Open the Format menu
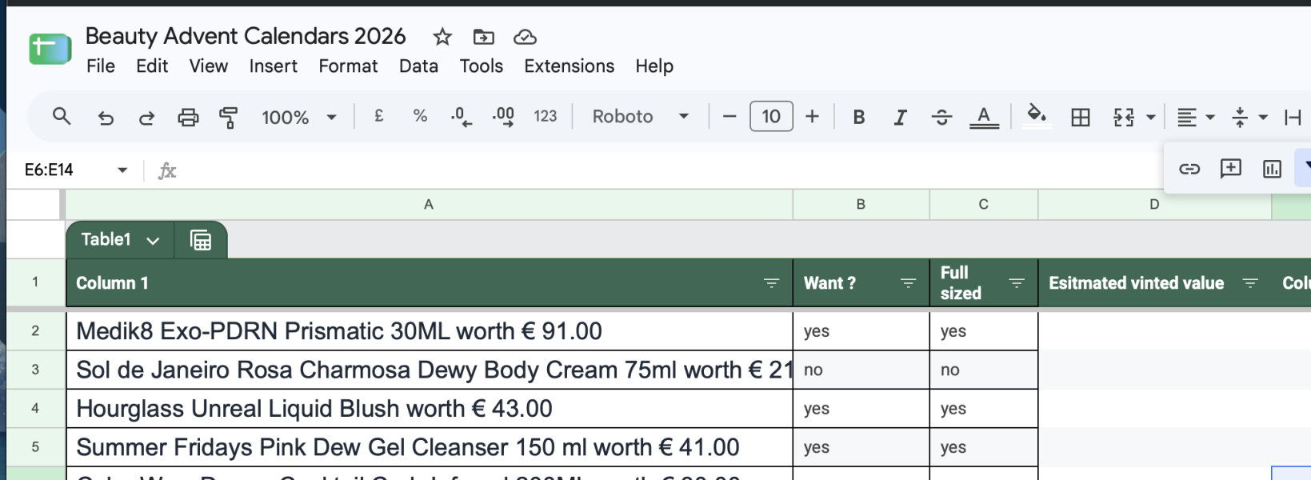The width and height of the screenshot is (1311, 480). point(348,66)
